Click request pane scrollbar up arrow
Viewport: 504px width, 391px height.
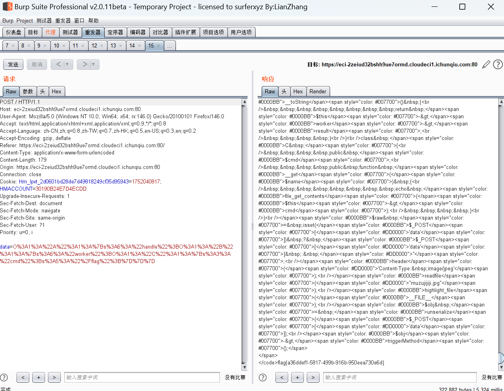244,102
